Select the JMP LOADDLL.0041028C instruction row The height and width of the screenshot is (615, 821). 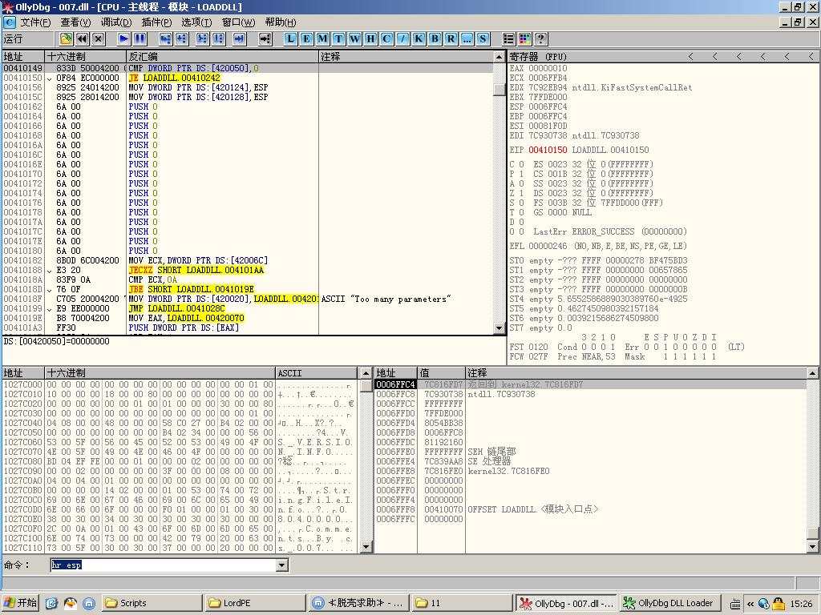point(248,308)
